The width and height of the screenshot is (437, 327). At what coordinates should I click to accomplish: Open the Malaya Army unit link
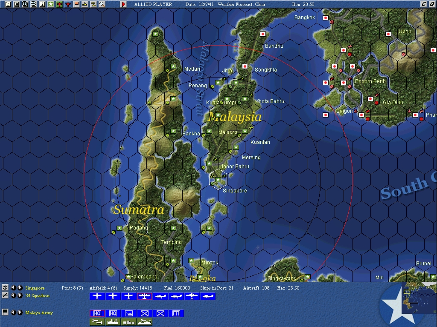click(x=39, y=313)
